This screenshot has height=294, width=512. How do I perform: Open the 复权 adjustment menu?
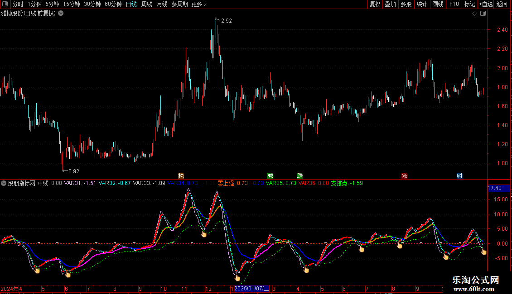tap(375, 4)
